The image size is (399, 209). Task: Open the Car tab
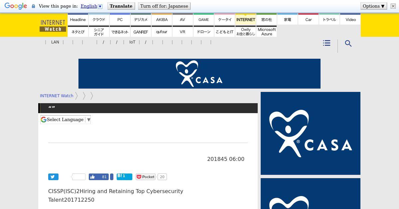[309, 19]
